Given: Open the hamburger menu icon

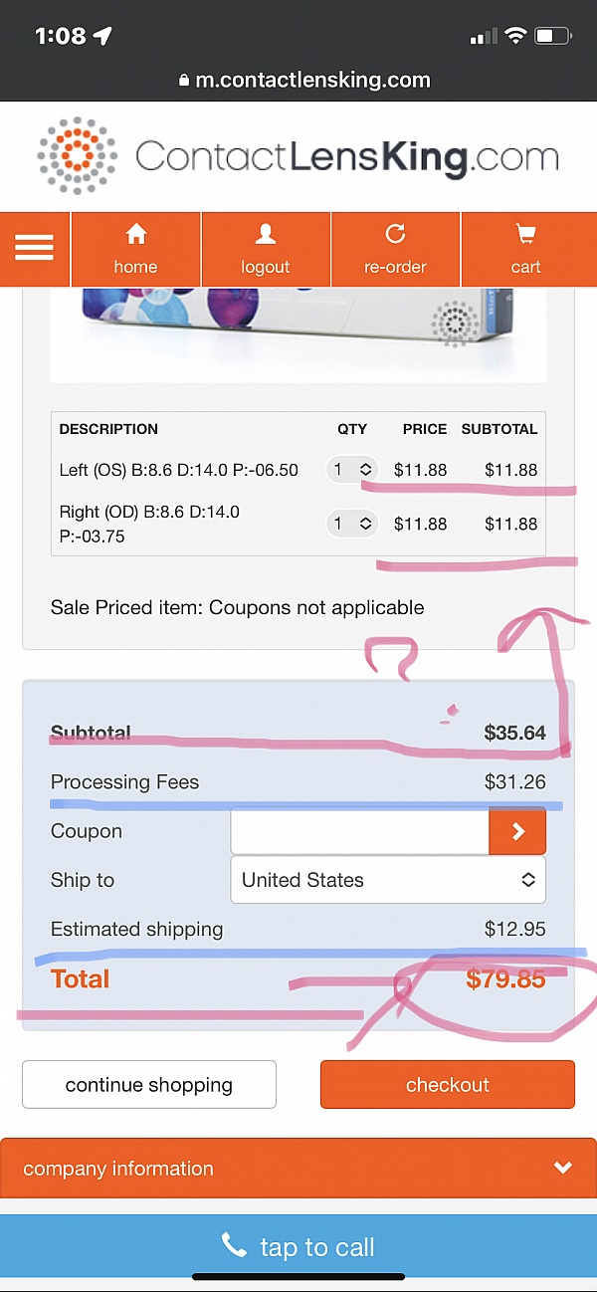Looking at the screenshot, I should coord(34,249).
